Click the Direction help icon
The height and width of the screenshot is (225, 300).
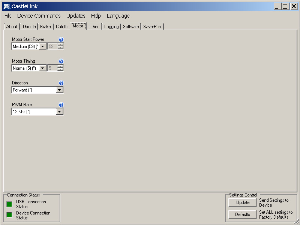click(61, 83)
